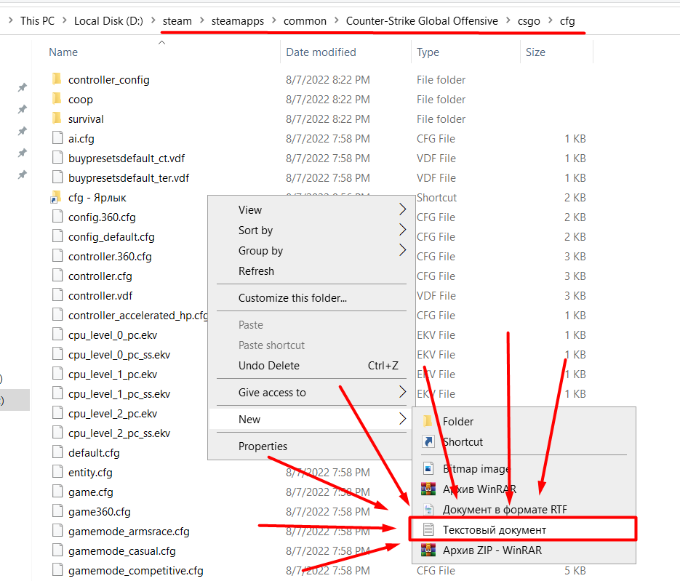Click the default.cfg file icon

[57, 452]
